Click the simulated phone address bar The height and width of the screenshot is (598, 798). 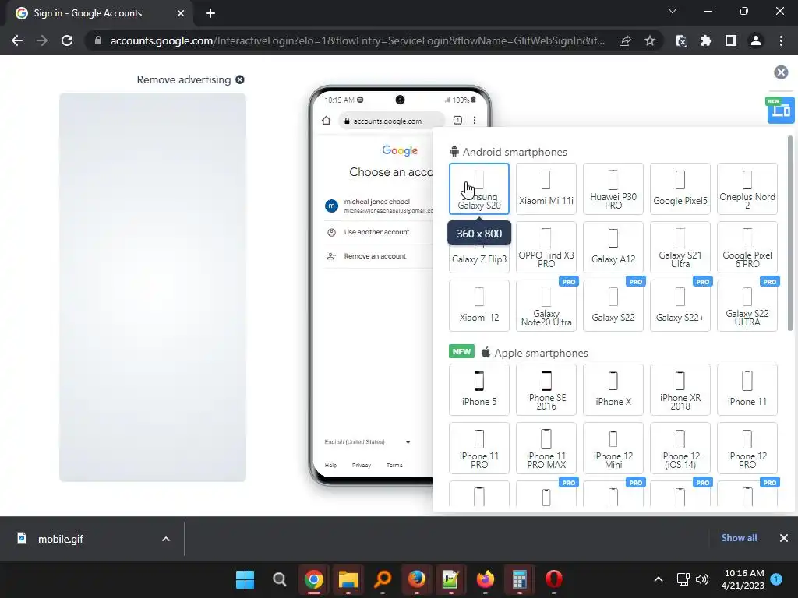pyautogui.click(x=391, y=121)
